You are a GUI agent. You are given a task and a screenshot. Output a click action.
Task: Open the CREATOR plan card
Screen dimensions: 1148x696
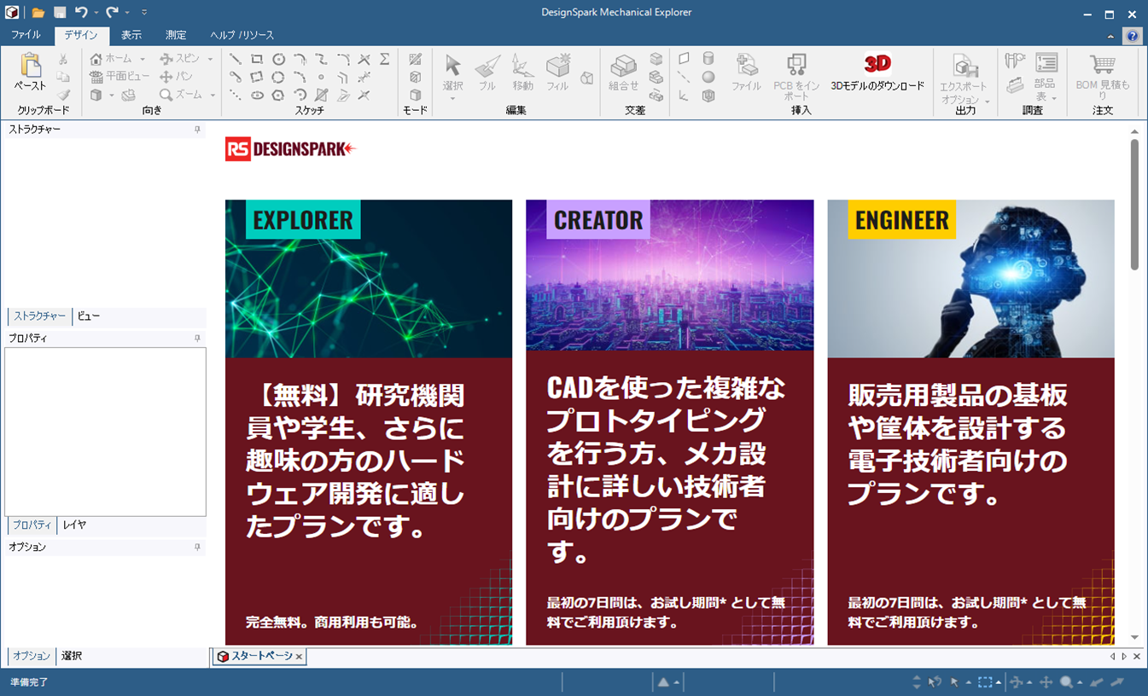[670, 422]
